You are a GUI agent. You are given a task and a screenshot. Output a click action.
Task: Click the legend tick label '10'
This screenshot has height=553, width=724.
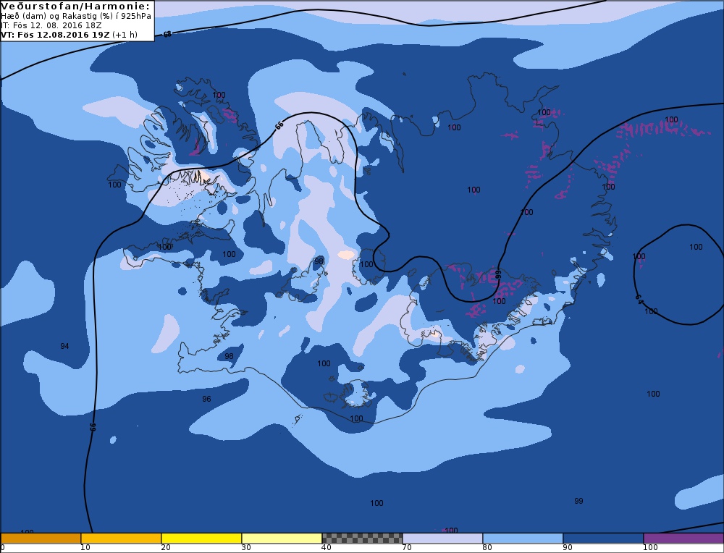point(85,548)
